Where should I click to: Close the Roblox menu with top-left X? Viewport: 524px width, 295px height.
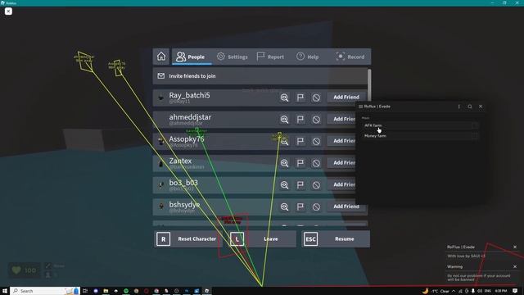(8, 11)
